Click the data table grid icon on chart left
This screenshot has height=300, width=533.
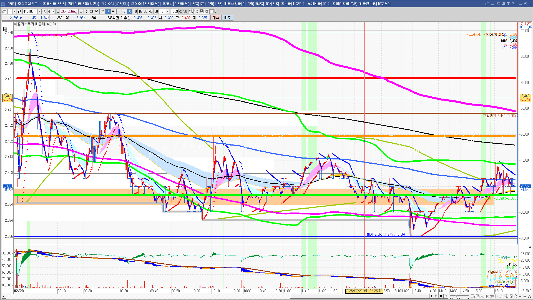(5, 29)
